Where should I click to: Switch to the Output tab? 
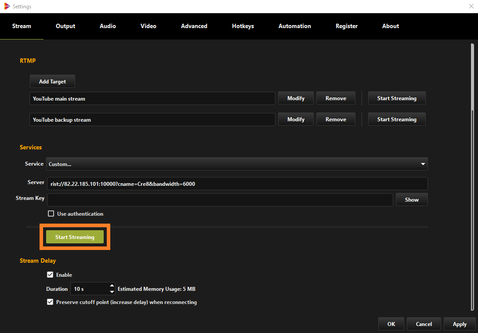pos(65,26)
